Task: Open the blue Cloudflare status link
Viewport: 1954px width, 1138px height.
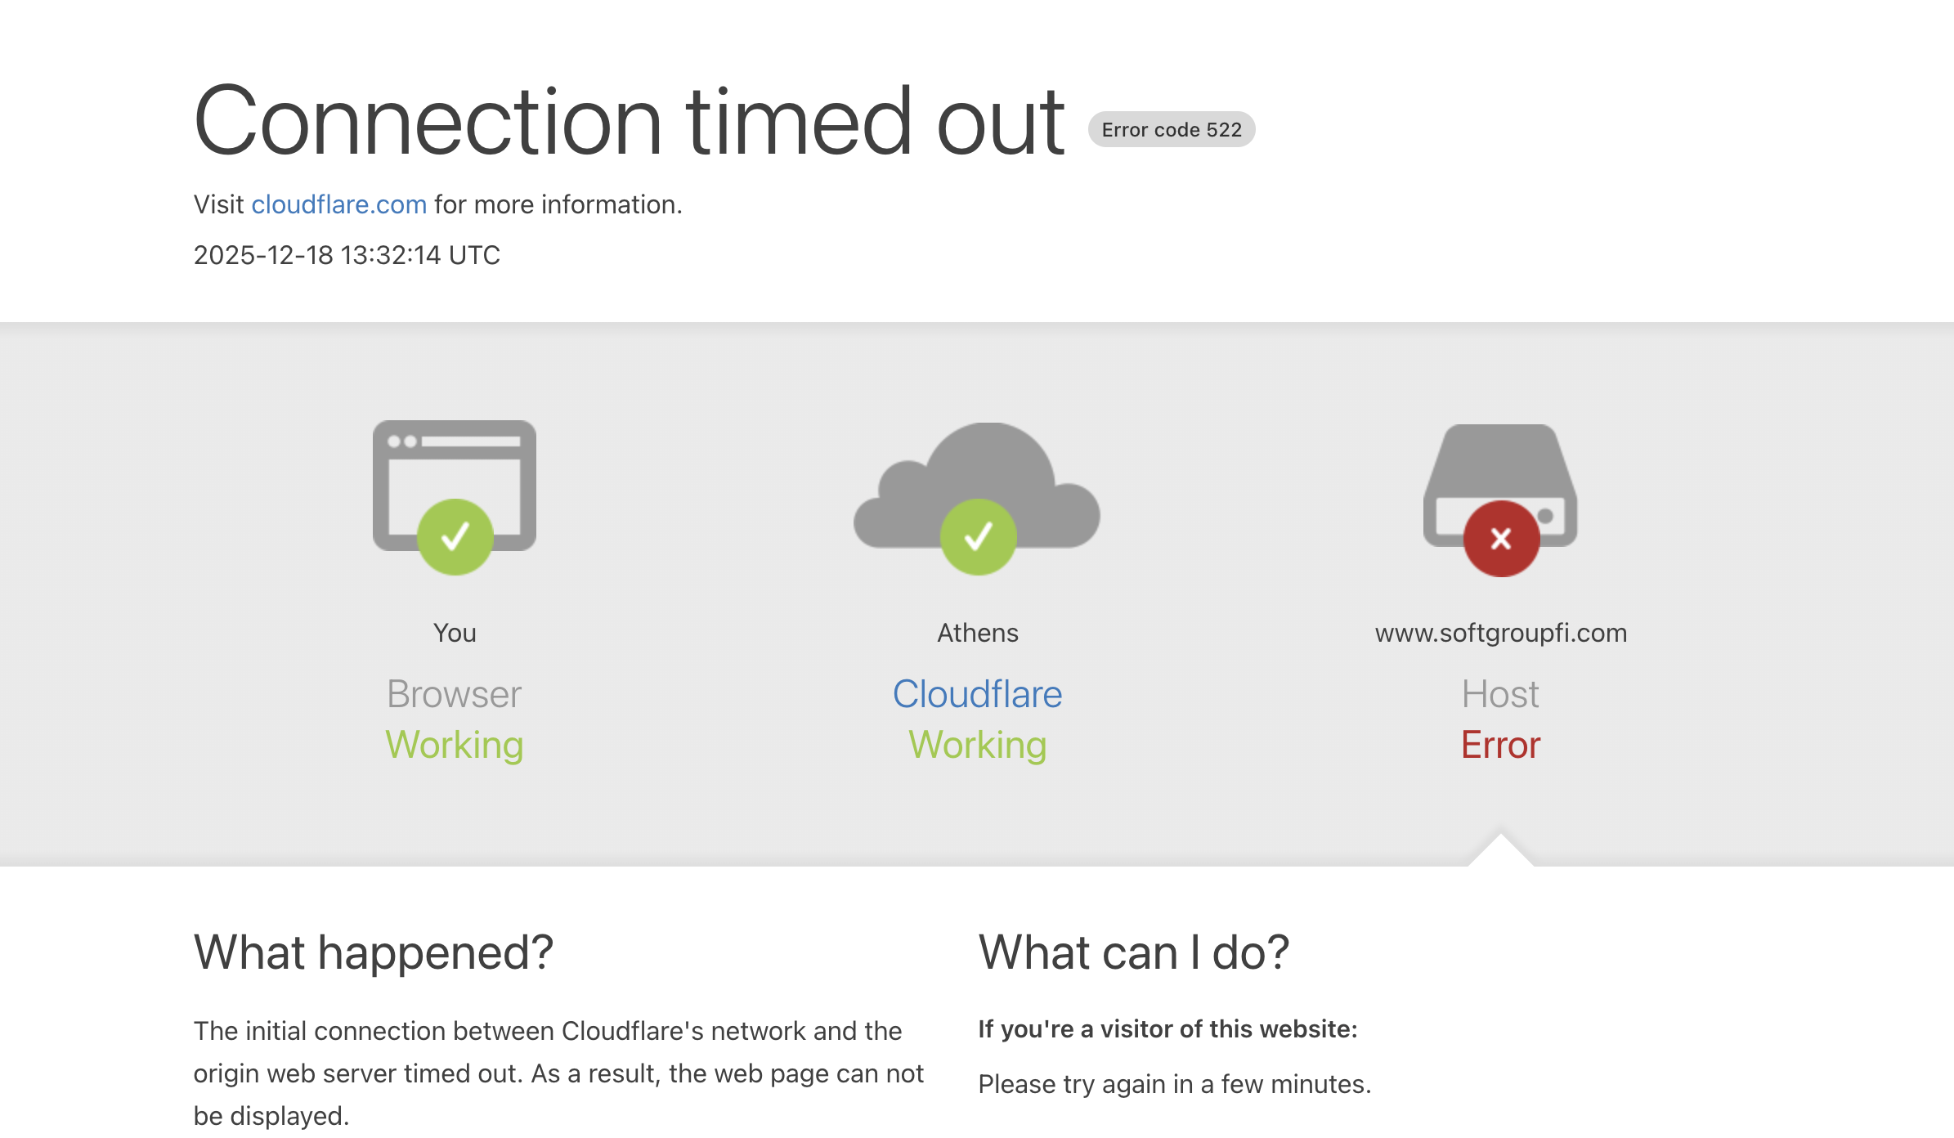Action: pyautogui.click(x=977, y=694)
